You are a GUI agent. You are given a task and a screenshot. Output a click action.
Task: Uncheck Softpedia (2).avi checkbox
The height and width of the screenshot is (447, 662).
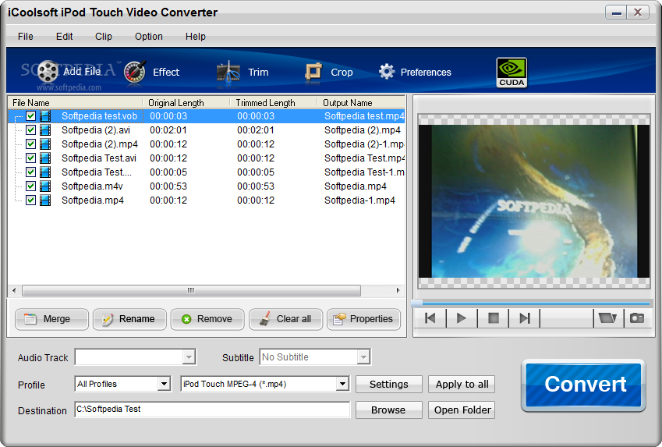[x=30, y=129]
